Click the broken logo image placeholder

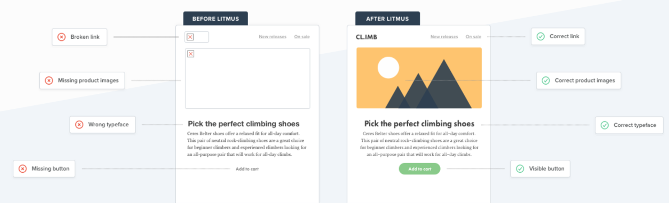(196, 37)
